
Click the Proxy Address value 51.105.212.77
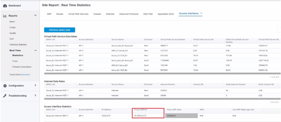pyautogui.click(x=140, y=116)
